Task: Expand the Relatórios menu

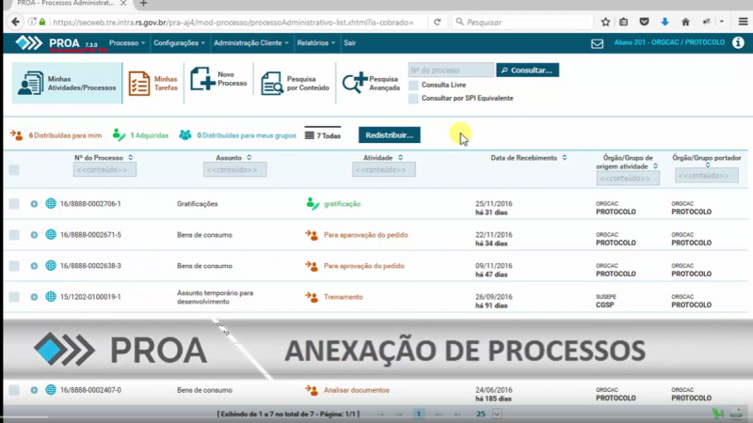Action: tap(316, 43)
